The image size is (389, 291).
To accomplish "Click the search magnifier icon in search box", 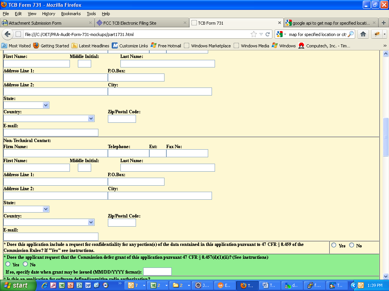I will (351, 34).
